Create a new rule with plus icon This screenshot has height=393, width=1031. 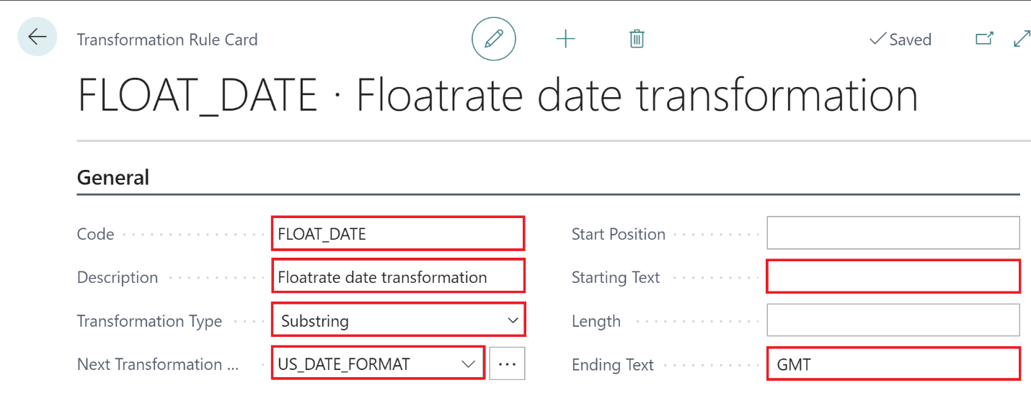[566, 39]
